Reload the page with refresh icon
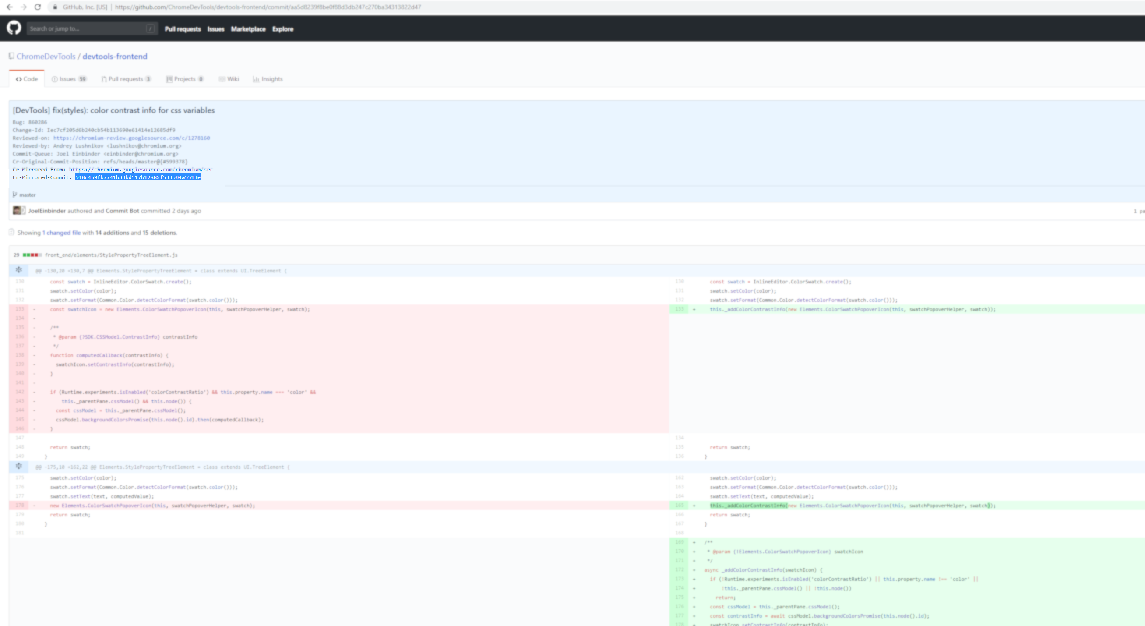 pyautogui.click(x=38, y=7)
